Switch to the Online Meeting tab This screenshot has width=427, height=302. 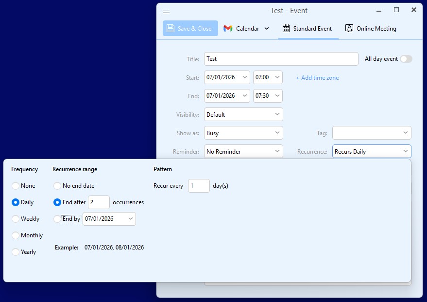371,29
